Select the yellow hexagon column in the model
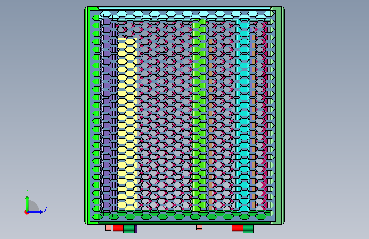The height and width of the screenshot is (239, 369). (127, 124)
